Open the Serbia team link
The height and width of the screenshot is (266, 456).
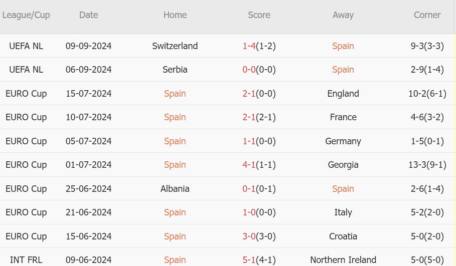click(x=175, y=70)
